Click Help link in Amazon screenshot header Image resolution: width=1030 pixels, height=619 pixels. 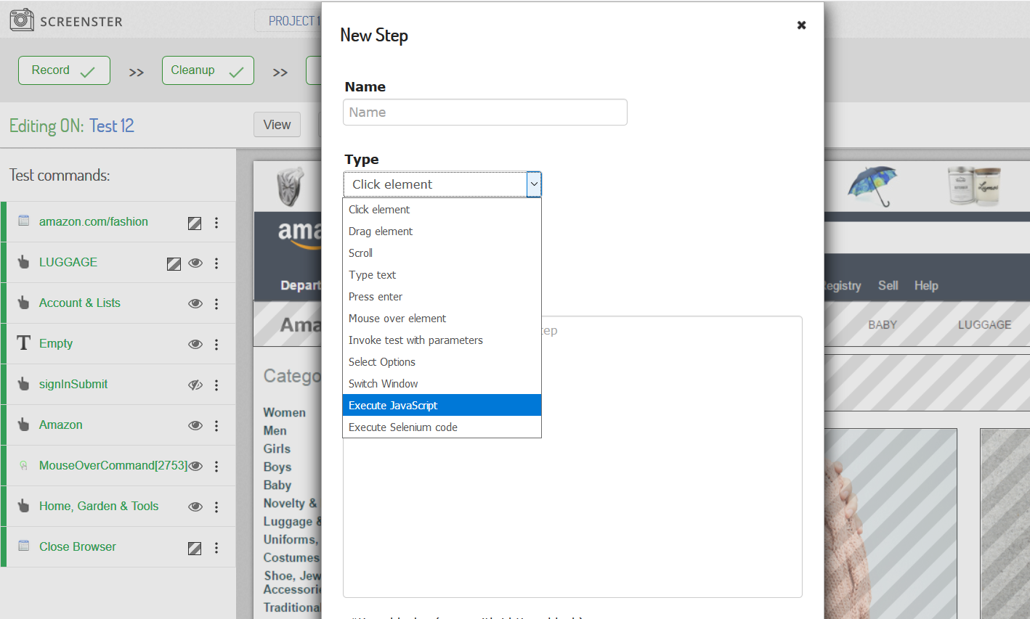pyautogui.click(x=926, y=285)
